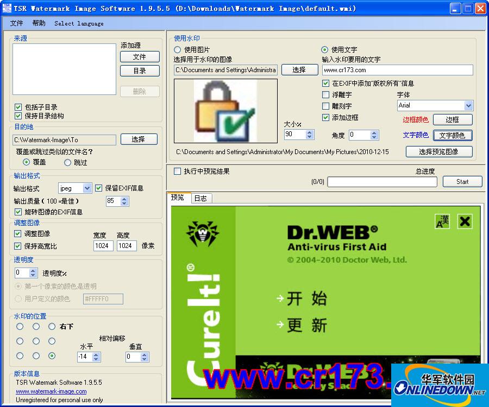Click the 选择预览图像 button
This screenshot has height=407, width=489.
pyautogui.click(x=439, y=151)
